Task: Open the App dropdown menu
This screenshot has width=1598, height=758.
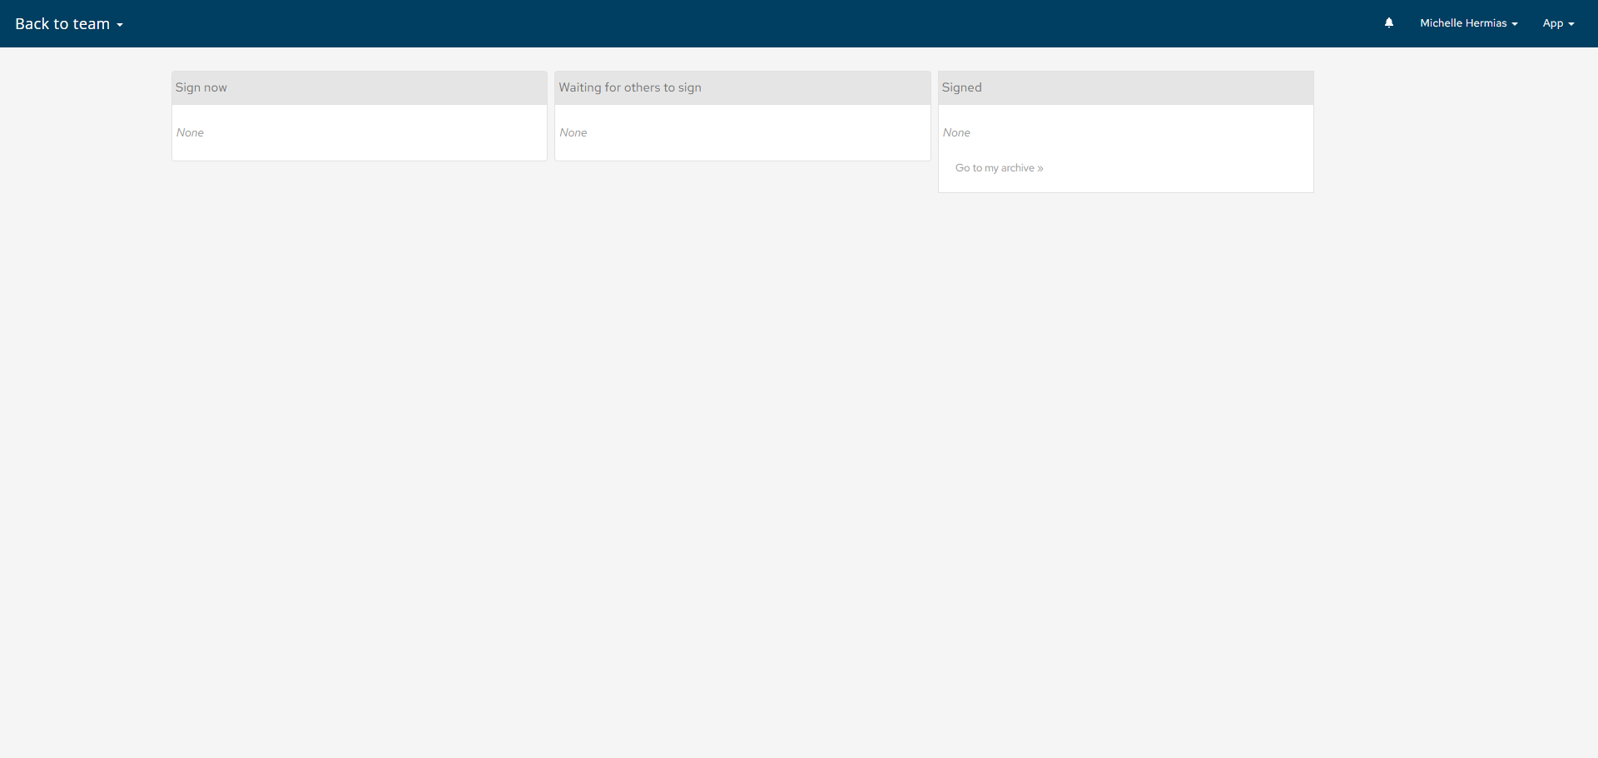Action: 1552,23
